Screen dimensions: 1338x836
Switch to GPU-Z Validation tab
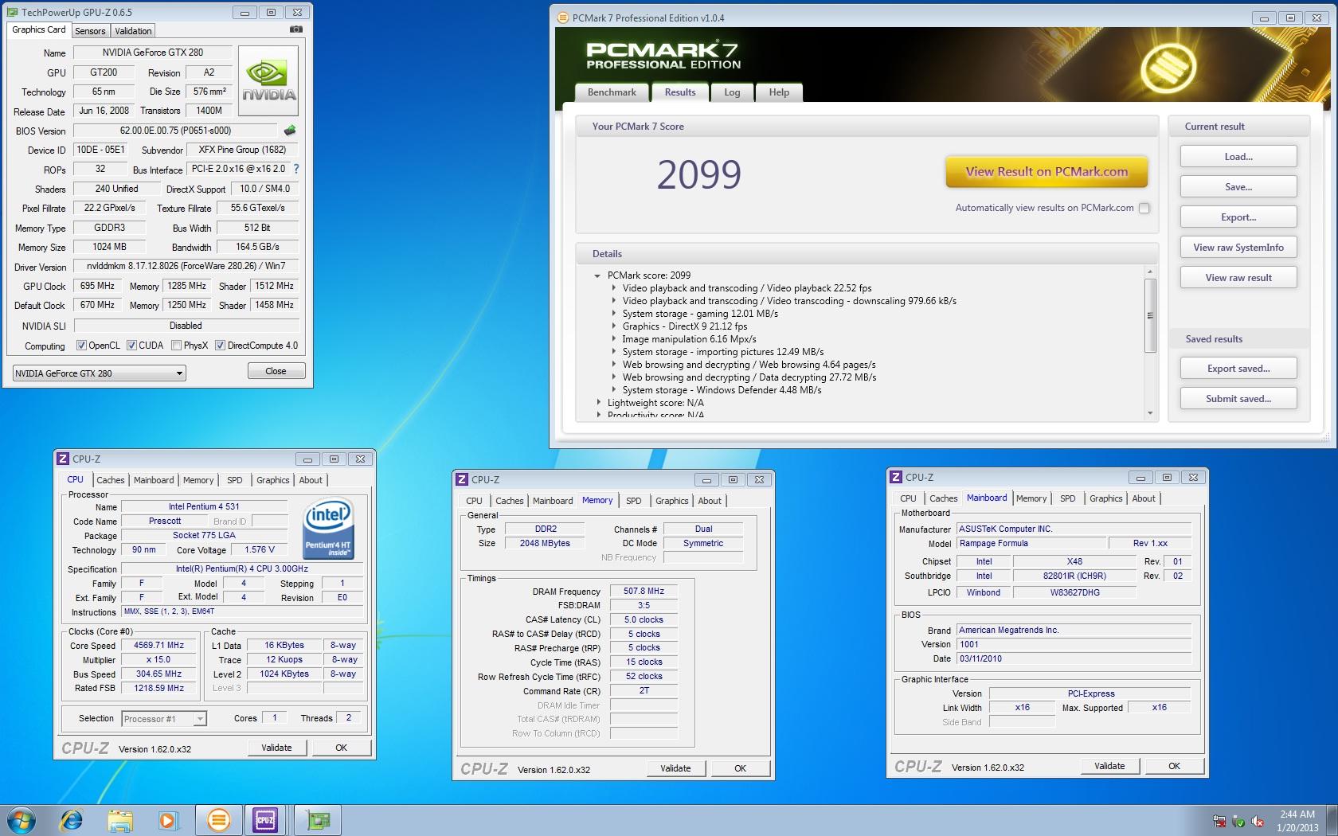[133, 31]
